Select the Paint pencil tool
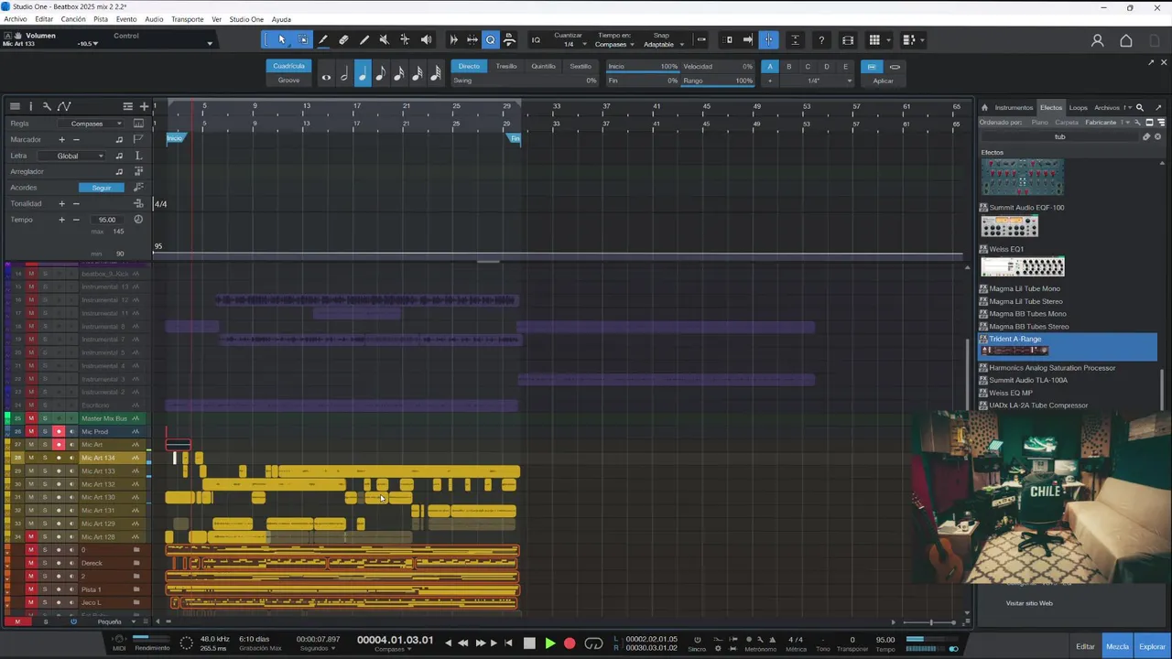 pyautogui.click(x=364, y=39)
